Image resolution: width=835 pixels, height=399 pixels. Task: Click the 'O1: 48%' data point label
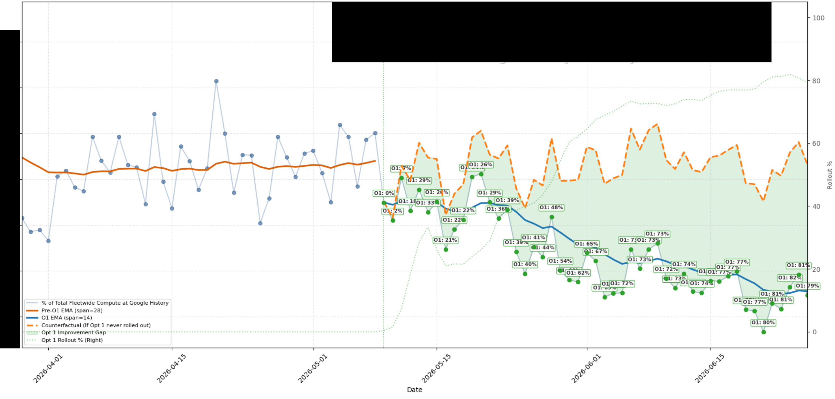(551, 207)
